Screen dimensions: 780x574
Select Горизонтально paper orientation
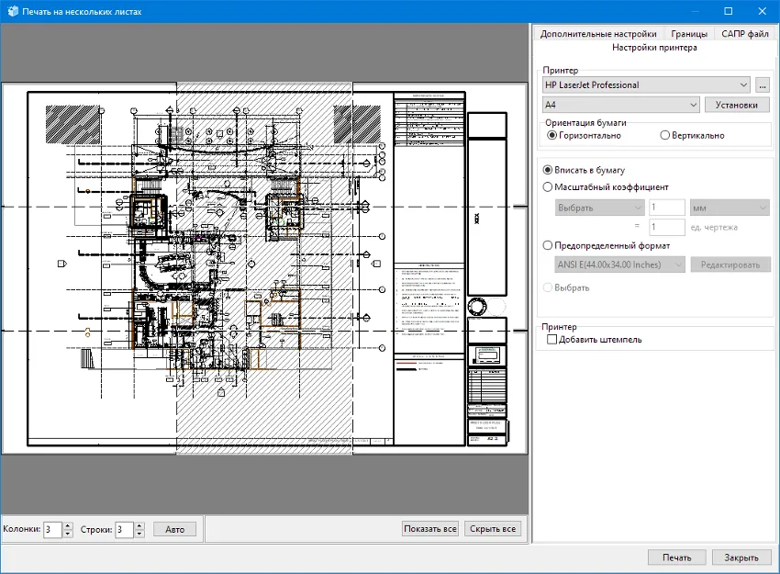pos(584,135)
